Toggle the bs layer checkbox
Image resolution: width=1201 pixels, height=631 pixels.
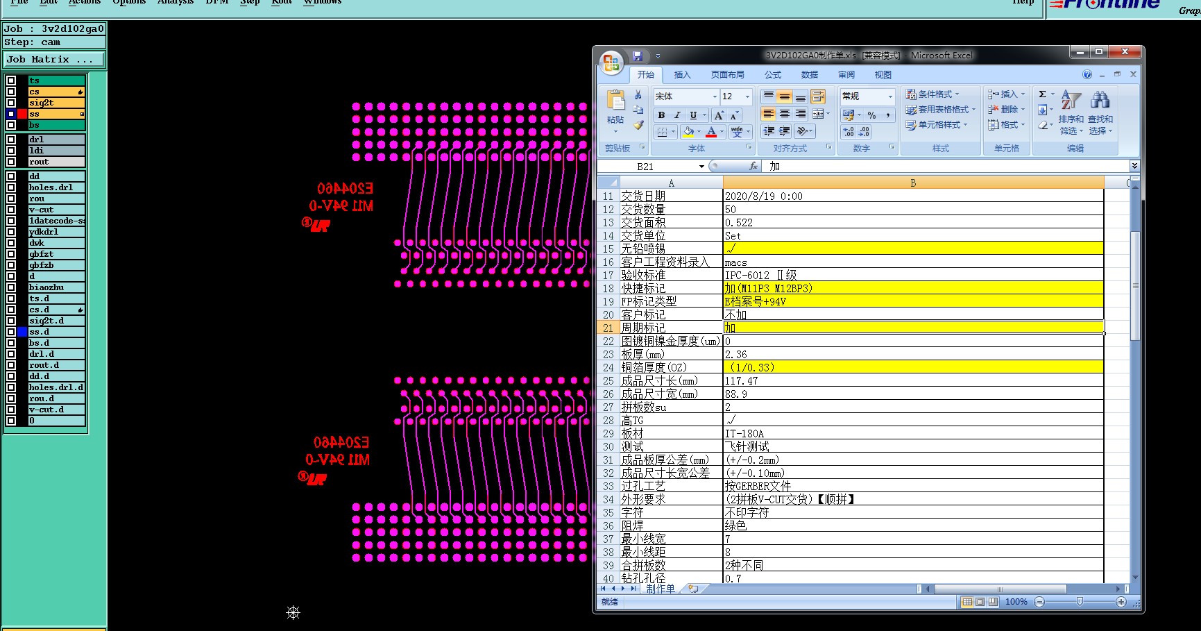click(x=11, y=125)
